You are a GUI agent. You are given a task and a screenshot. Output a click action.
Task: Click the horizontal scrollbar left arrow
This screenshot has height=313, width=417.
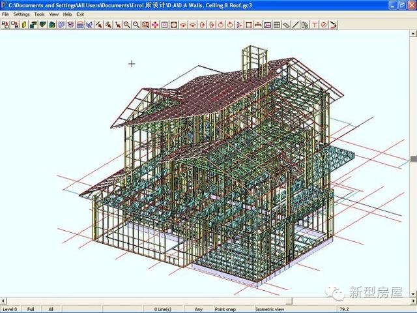click(x=3, y=301)
